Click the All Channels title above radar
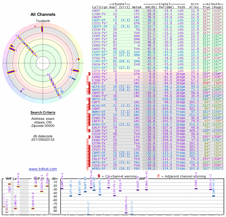This screenshot has width=226, height=217. (43, 14)
